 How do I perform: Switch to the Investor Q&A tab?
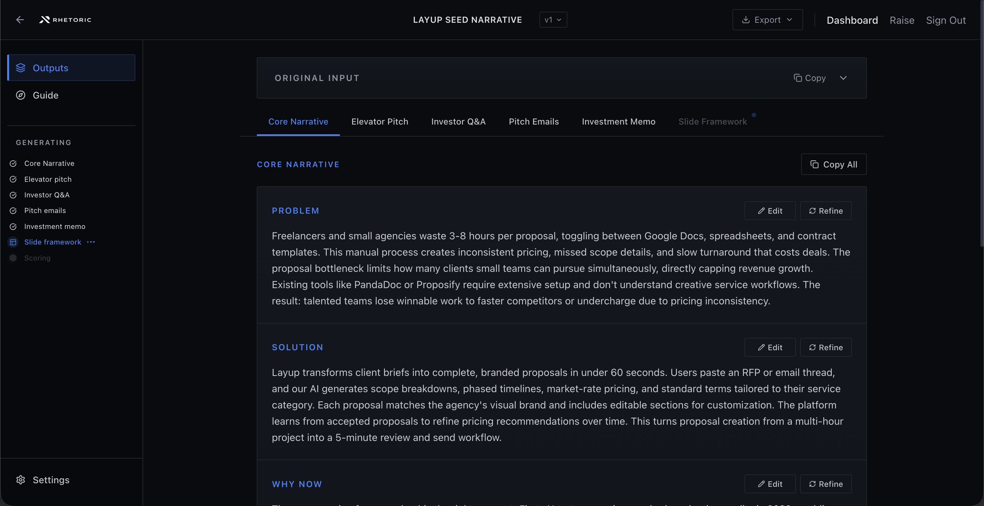click(x=458, y=122)
